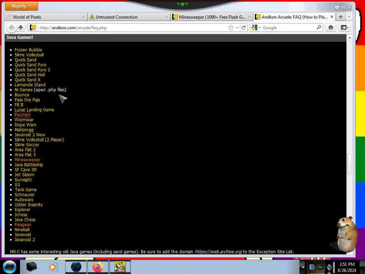The height and width of the screenshot is (274, 365).
Task: Open the Pacman link
Action: pos(22,115)
